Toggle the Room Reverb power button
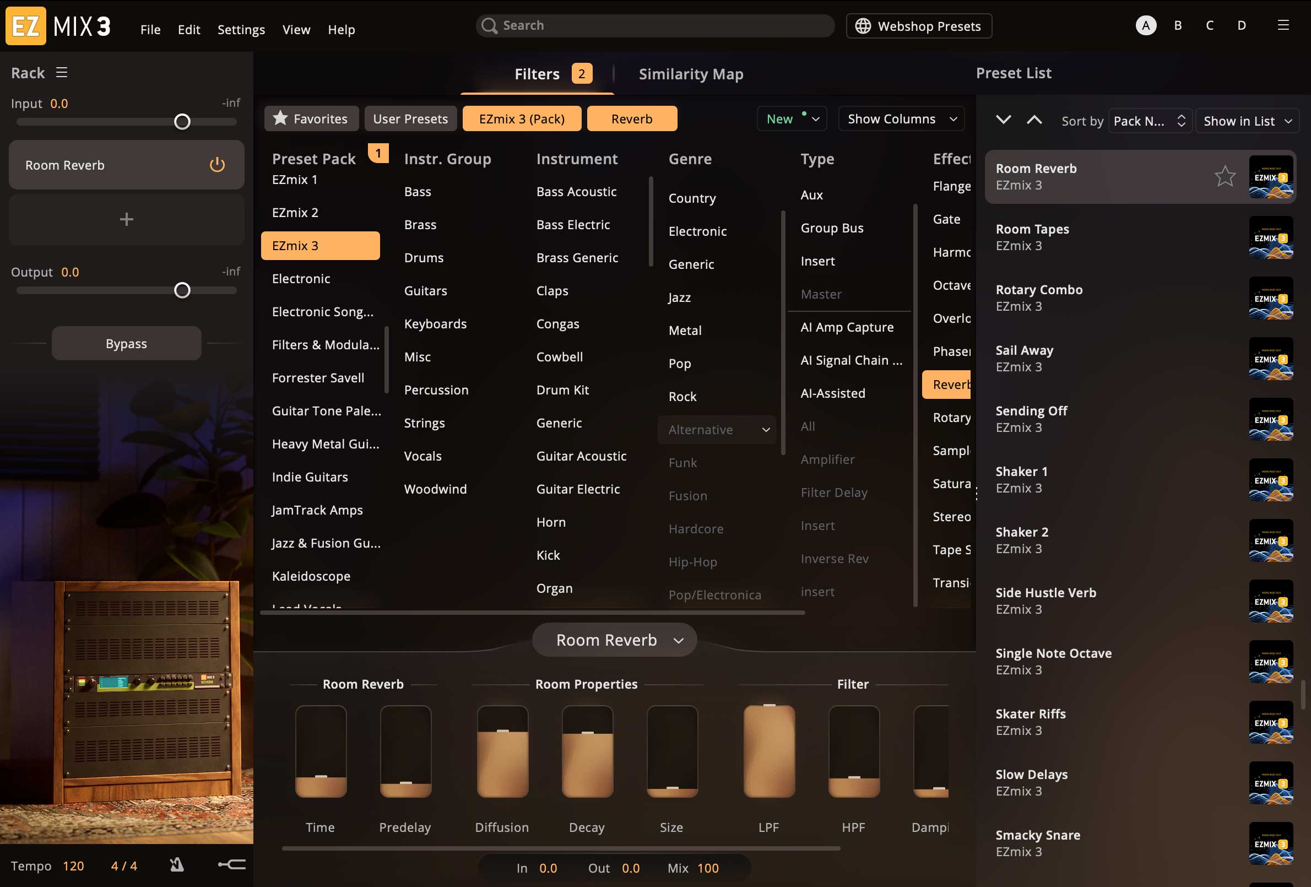The image size is (1311, 887). [x=217, y=165]
